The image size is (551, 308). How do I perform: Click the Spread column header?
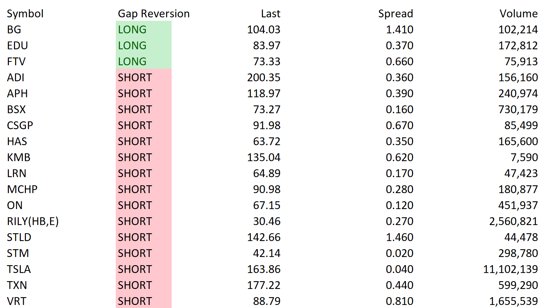click(x=395, y=14)
